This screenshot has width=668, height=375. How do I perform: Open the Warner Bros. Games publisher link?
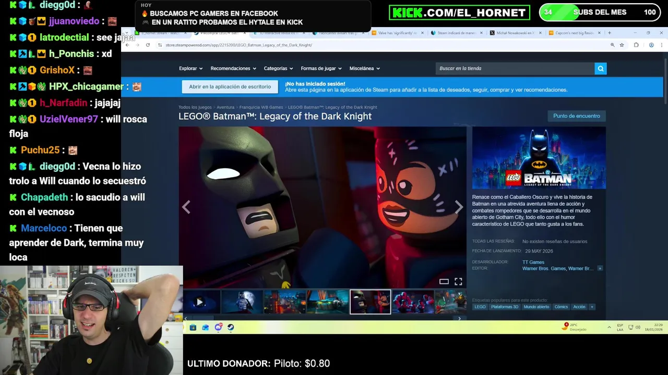[544, 269]
